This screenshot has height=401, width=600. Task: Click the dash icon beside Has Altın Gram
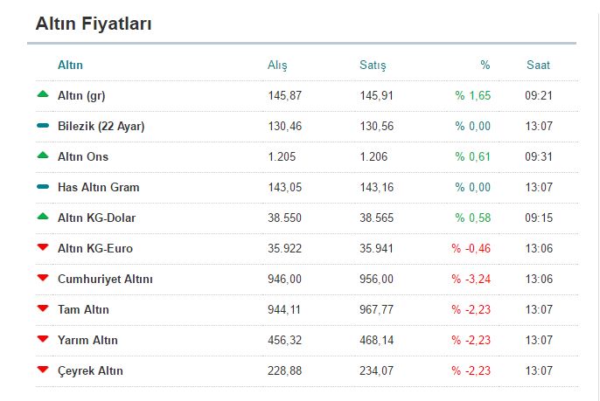(43, 187)
